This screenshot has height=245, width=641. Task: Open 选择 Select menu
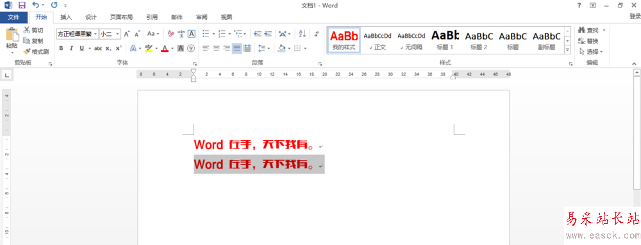pos(591,52)
